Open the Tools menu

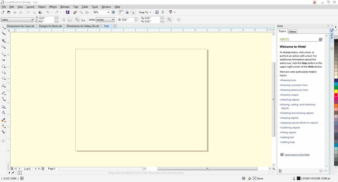point(95,7)
